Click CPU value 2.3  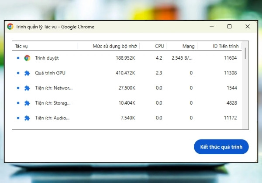pos(159,73)
